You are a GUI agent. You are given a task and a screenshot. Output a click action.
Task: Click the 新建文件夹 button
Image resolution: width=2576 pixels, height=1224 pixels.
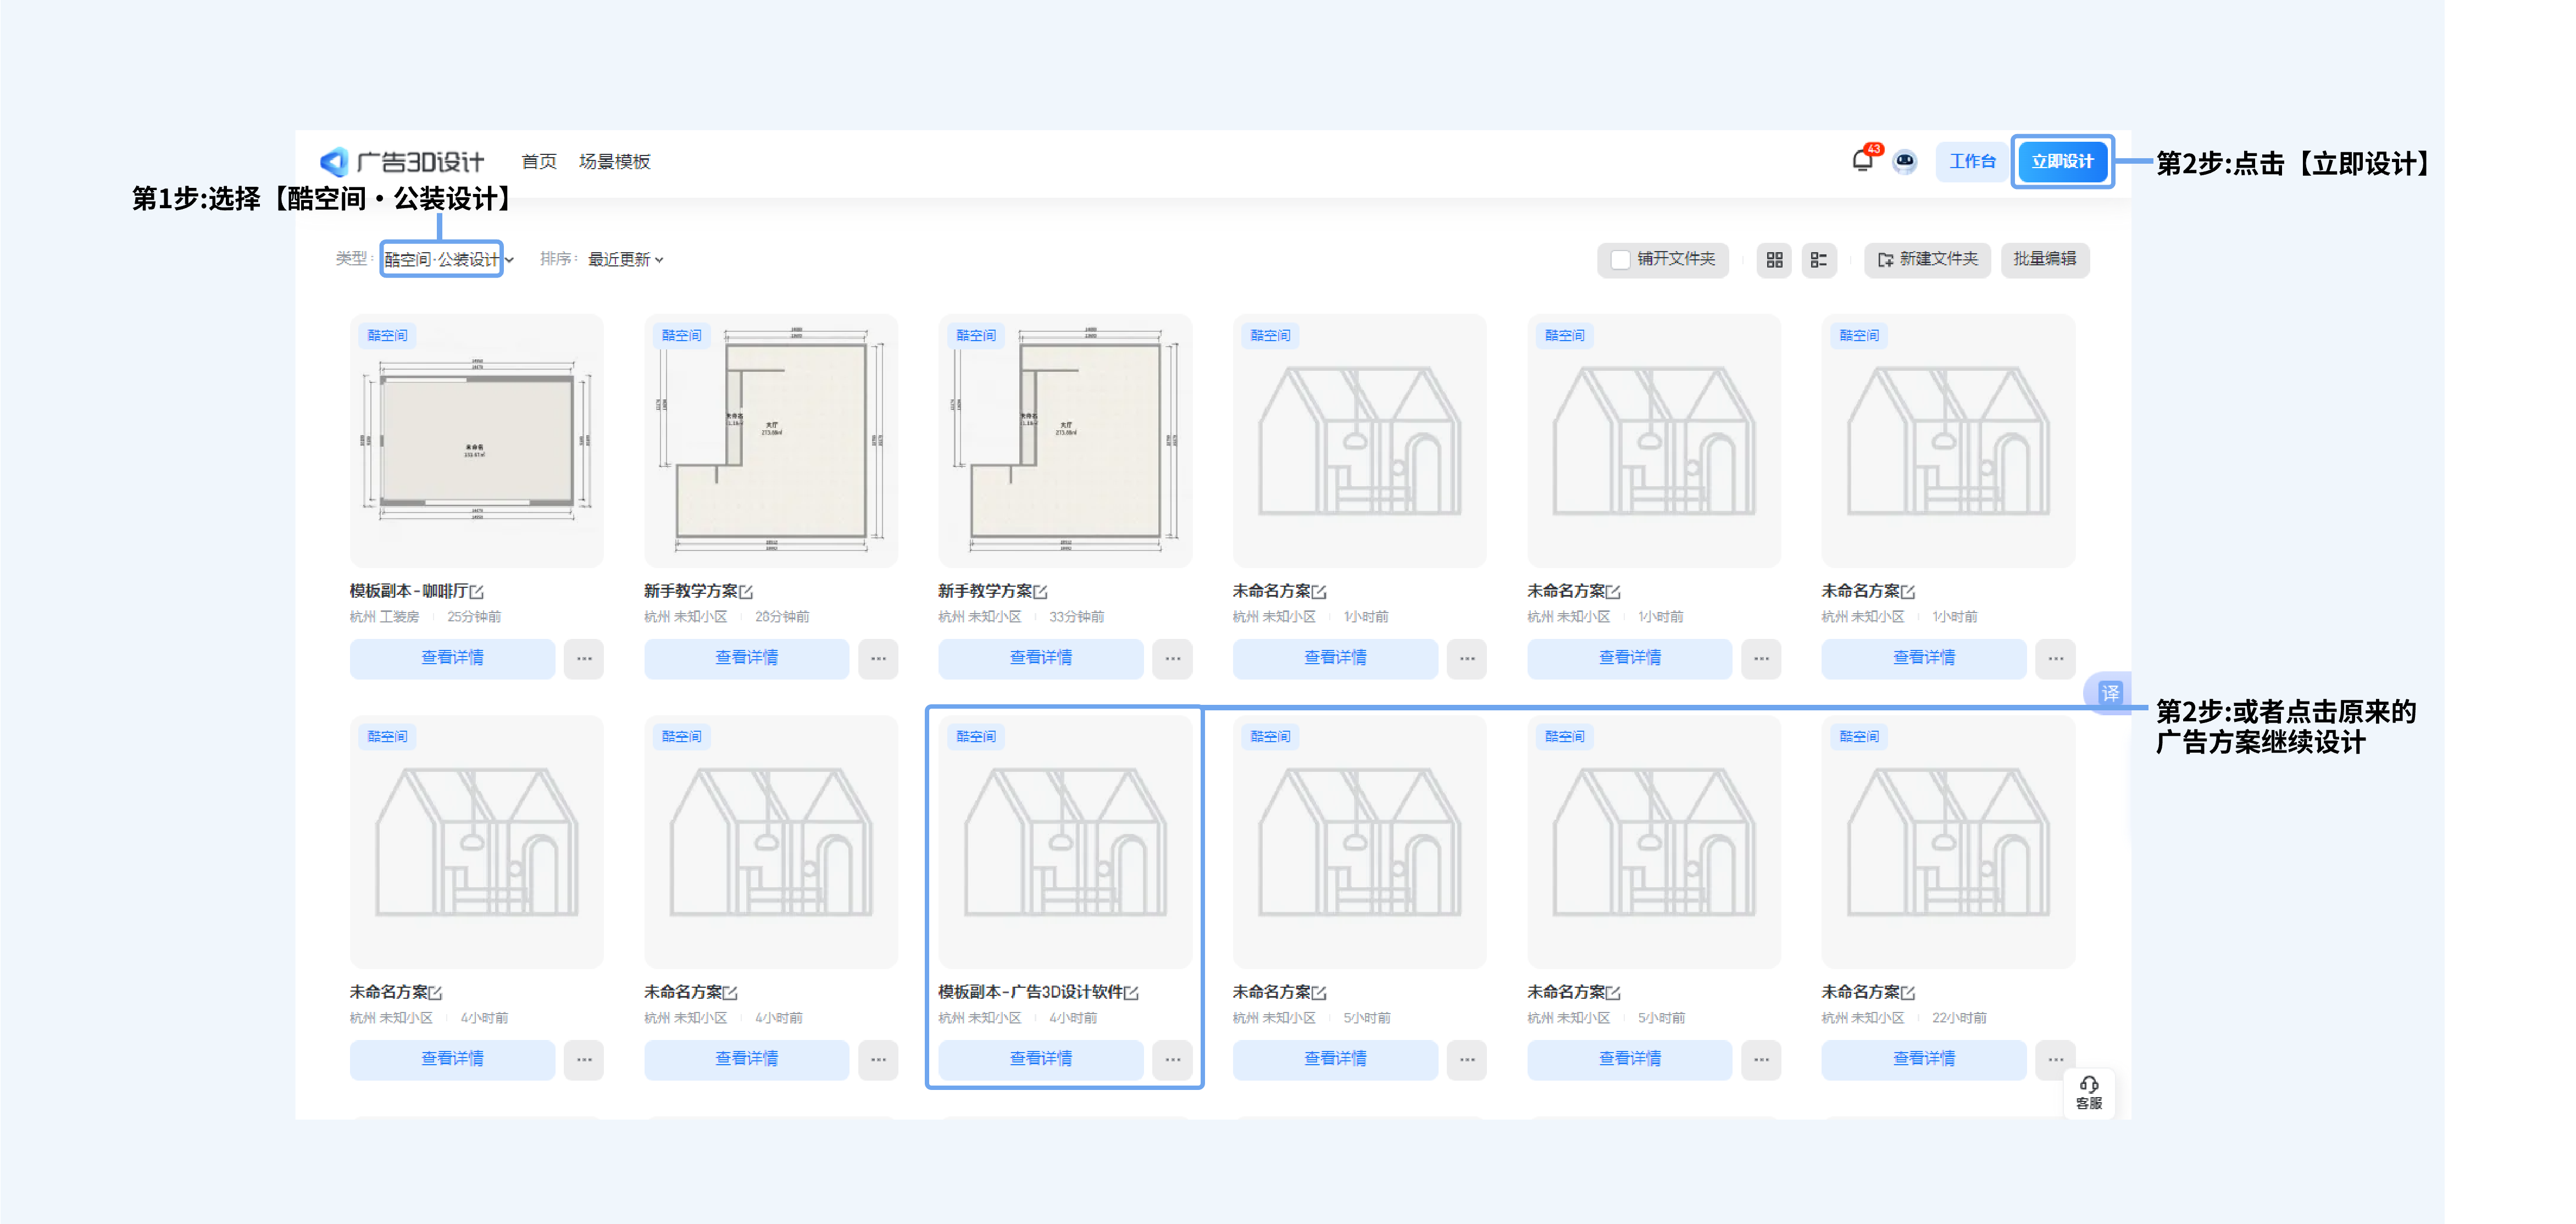coord(1927,259)
